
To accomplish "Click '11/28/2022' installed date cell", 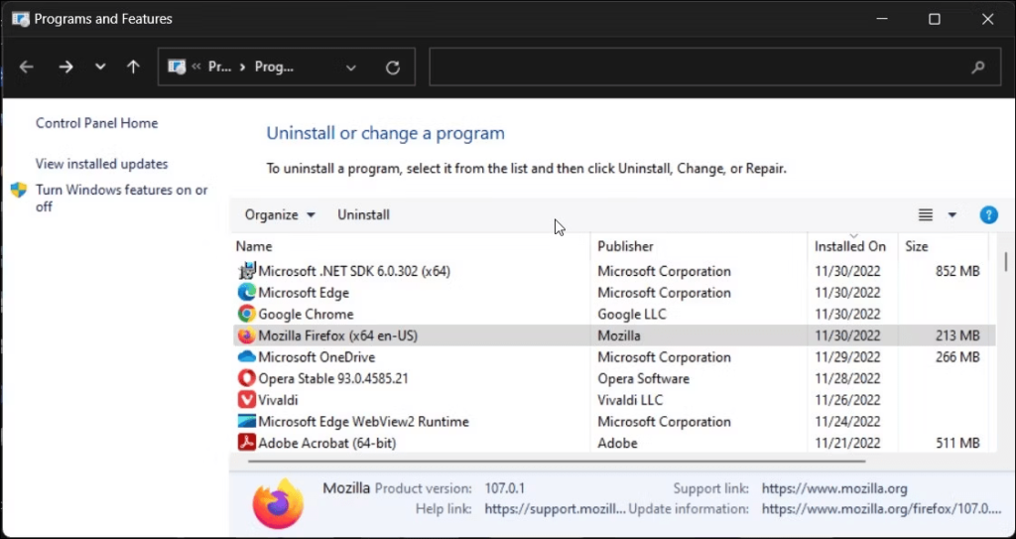I will 847,379.
